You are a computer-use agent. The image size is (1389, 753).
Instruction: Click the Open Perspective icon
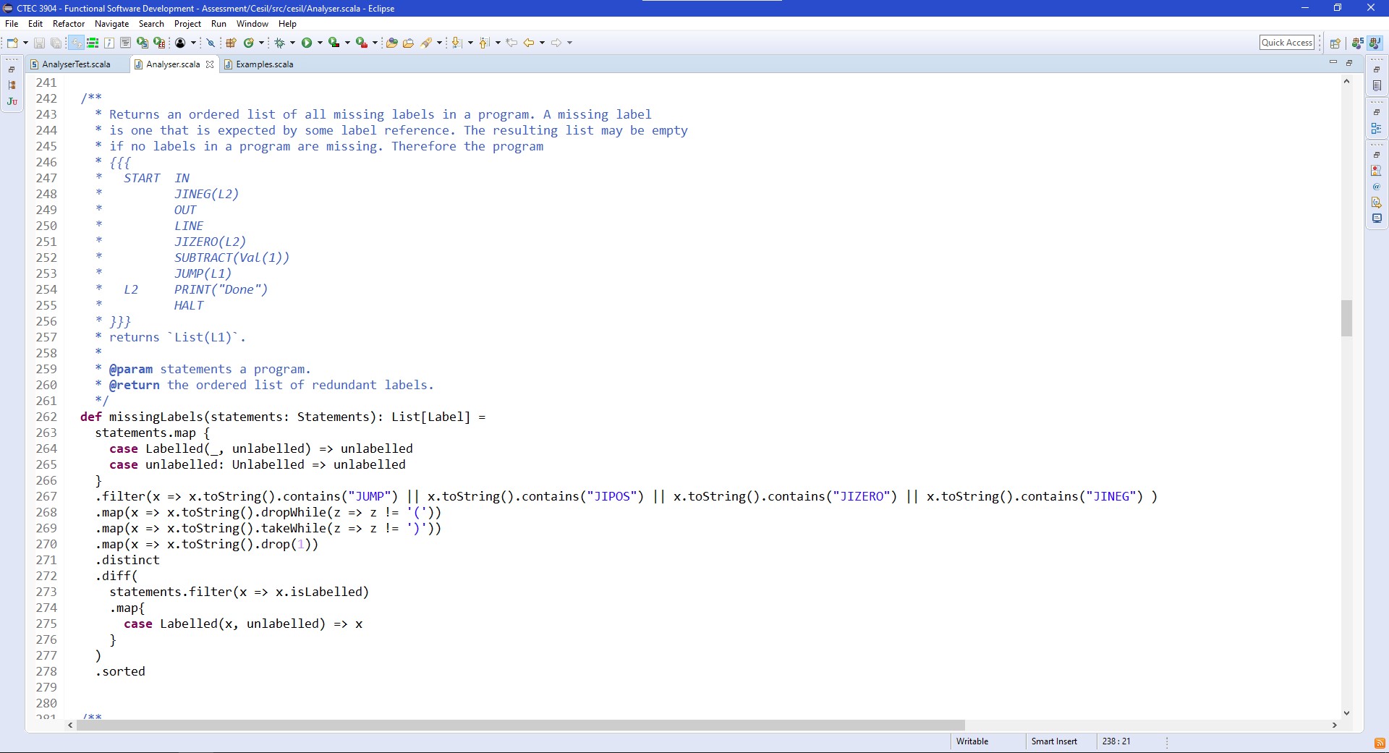(1335, 43)
